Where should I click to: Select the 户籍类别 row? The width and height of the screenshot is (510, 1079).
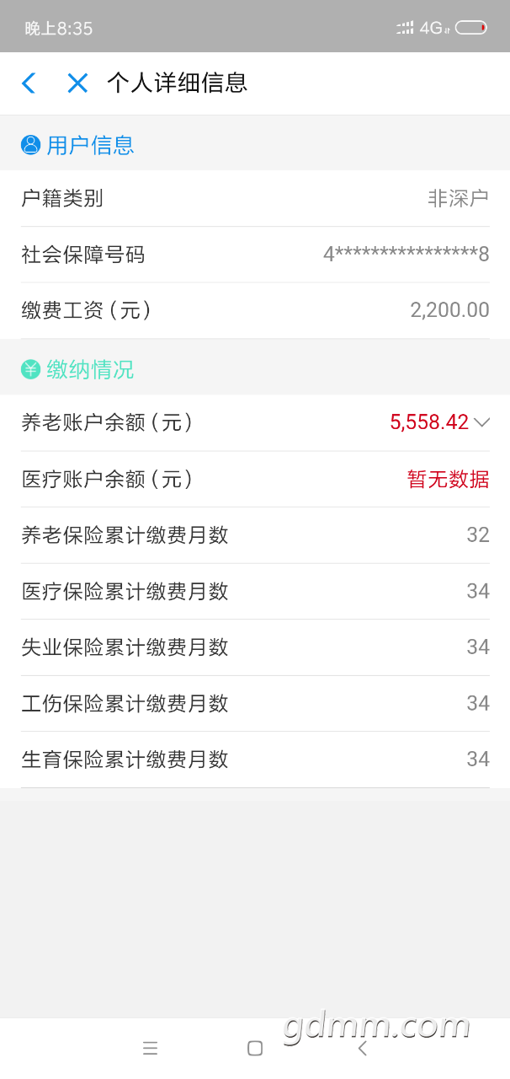pos(255,198)
